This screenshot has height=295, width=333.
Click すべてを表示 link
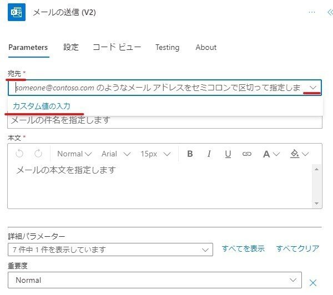pyautogui.click(x=243, y=248)
